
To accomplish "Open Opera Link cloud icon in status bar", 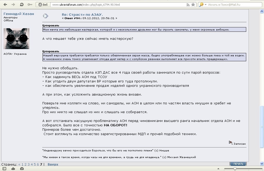I will 13,169.
